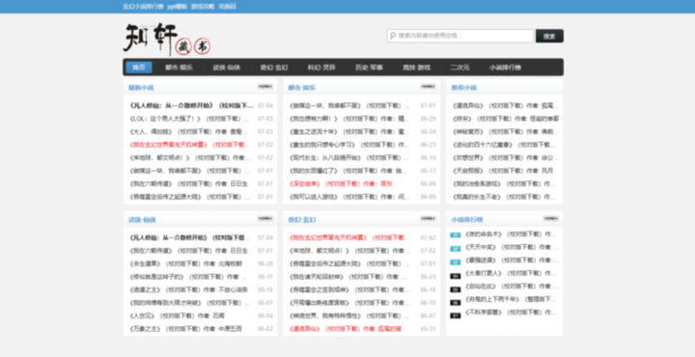This screenshot has height=357, width=695.
Task: Open 《我在诸天轮回封神》 in 奇幻·玄幻 list
Action: point(347,277)
